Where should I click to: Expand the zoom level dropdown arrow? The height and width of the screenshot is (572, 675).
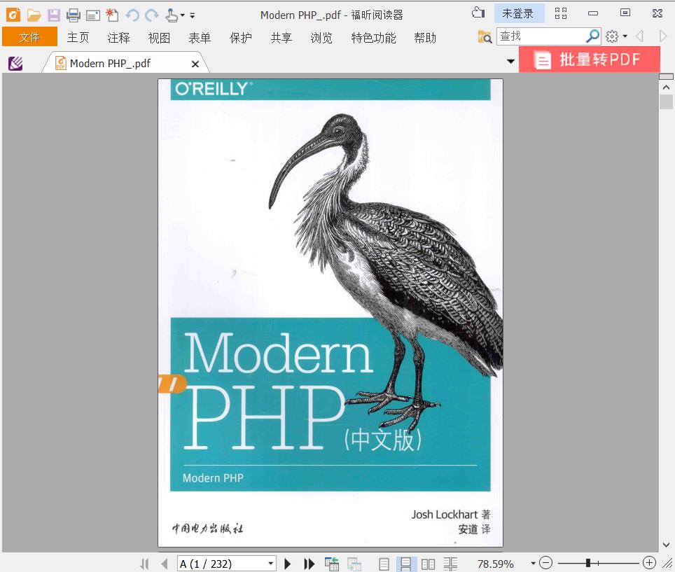click(533, 563)
